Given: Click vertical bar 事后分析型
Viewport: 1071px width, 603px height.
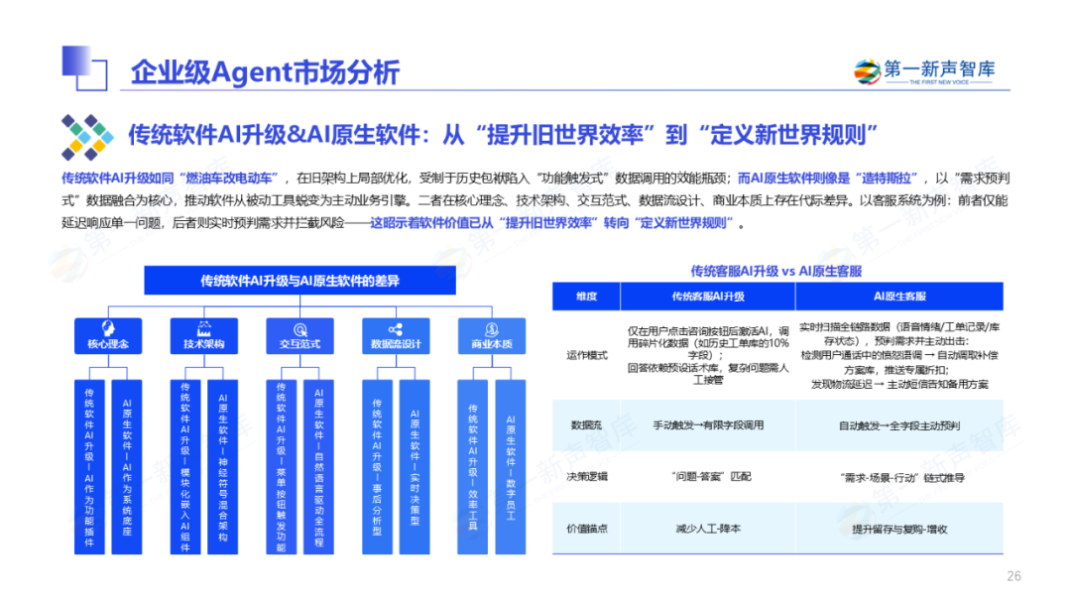Looking at the screenshot, I should [x=377, y=467].
